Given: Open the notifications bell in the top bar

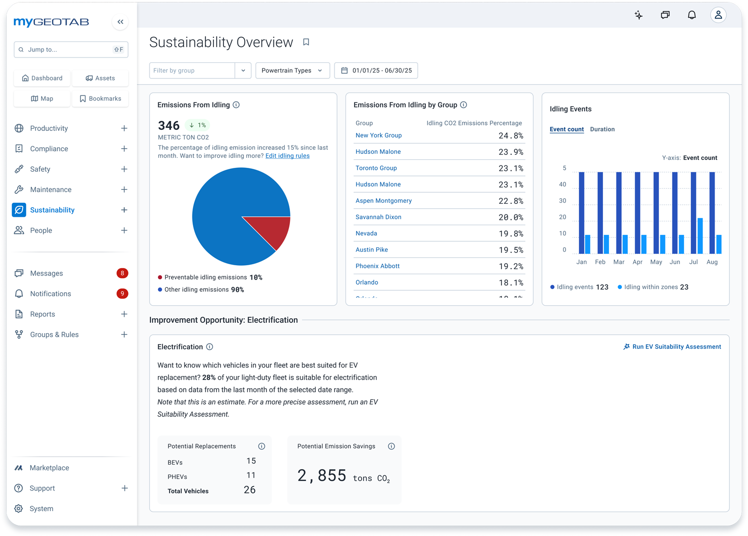Looking at the screenshot, I should pos(691,15).
